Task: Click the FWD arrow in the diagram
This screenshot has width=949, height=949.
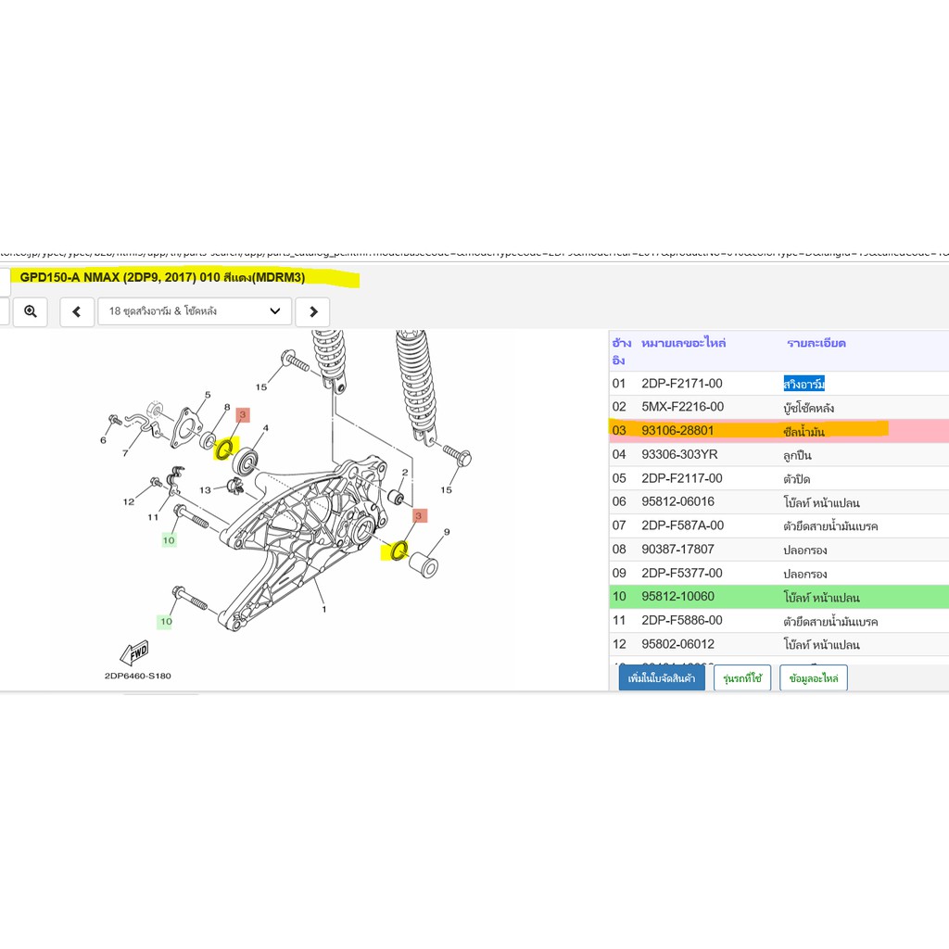Action: [134, 653]
